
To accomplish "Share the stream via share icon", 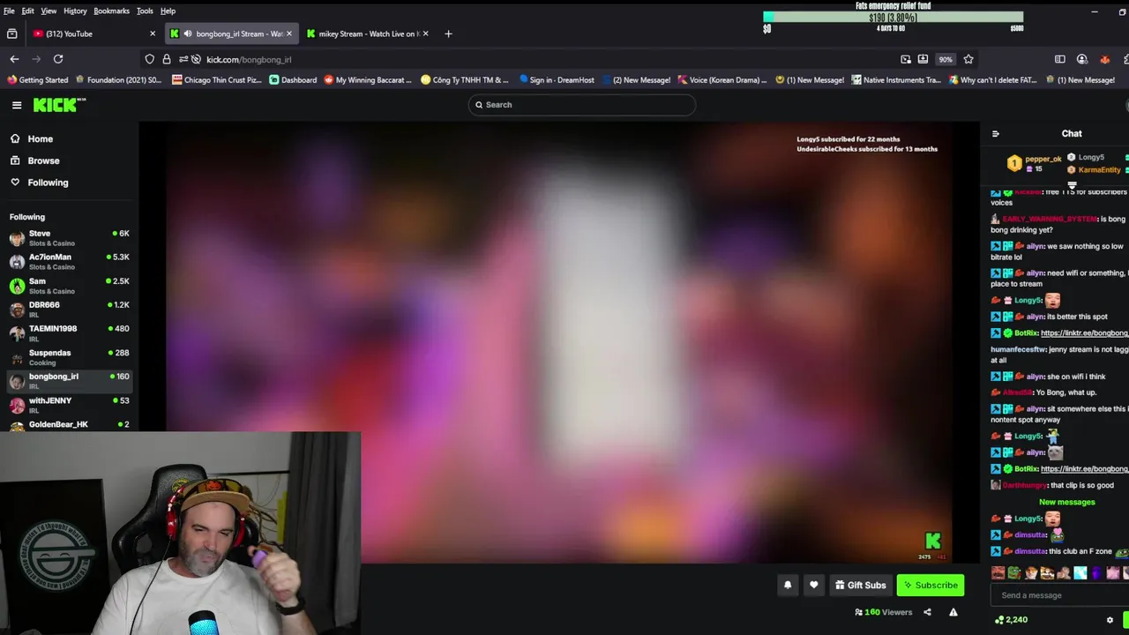I will pos(927,612).
